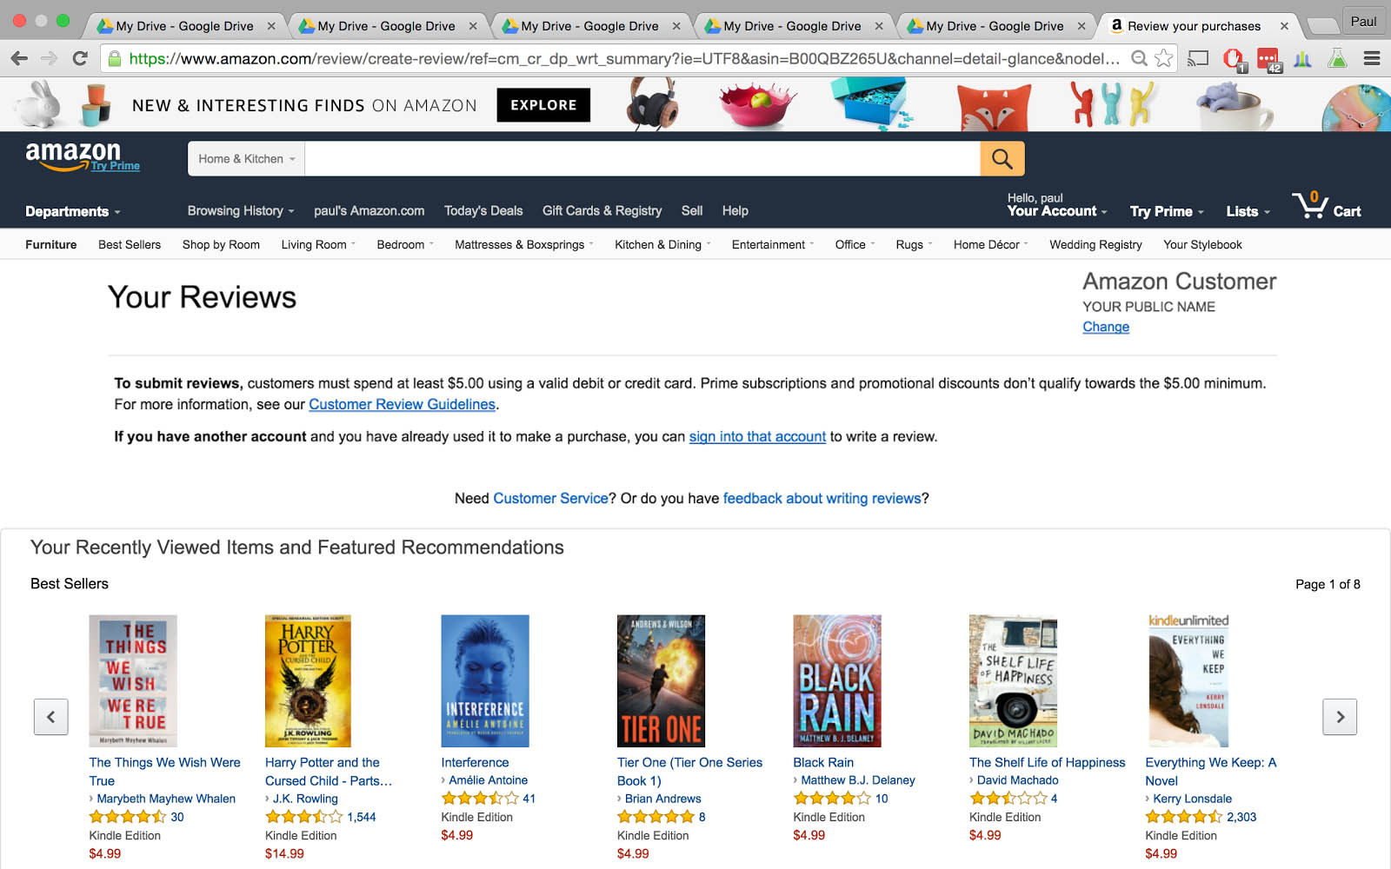This screenshot has height=869, width=1391.
Task: Open the Cast screen extension icon
Action: click(x=1198, y=58)
